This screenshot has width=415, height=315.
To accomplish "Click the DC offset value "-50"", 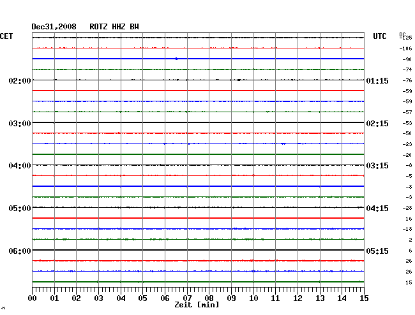I will tap(407, 133).
